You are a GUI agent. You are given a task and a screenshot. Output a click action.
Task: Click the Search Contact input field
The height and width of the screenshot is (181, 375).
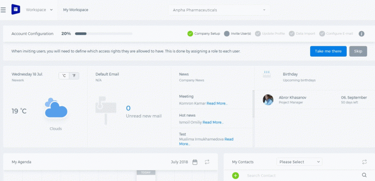click(303, 176)
